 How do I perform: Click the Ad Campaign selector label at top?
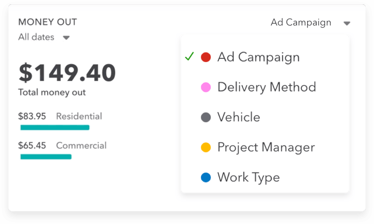coord(301,22)
